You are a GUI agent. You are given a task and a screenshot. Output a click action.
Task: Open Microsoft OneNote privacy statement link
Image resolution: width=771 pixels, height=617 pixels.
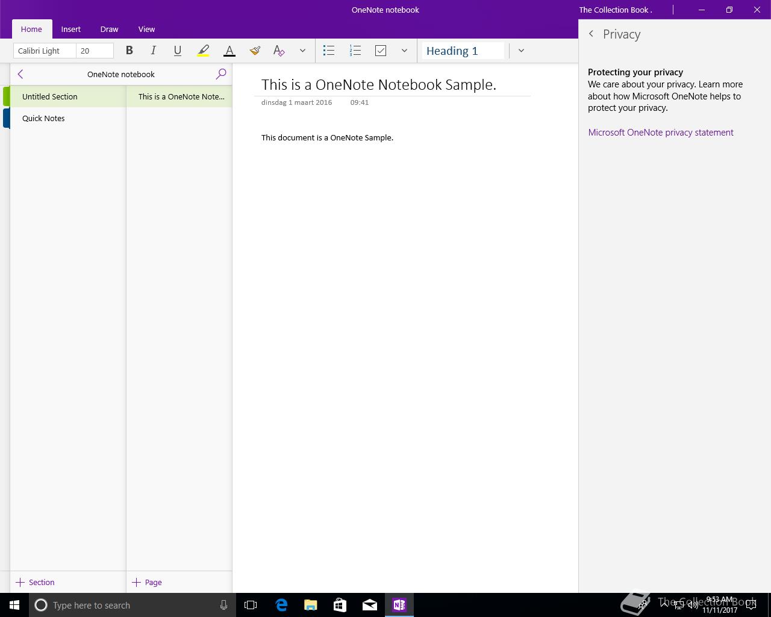pyautogui.click(x=660, y=133)
